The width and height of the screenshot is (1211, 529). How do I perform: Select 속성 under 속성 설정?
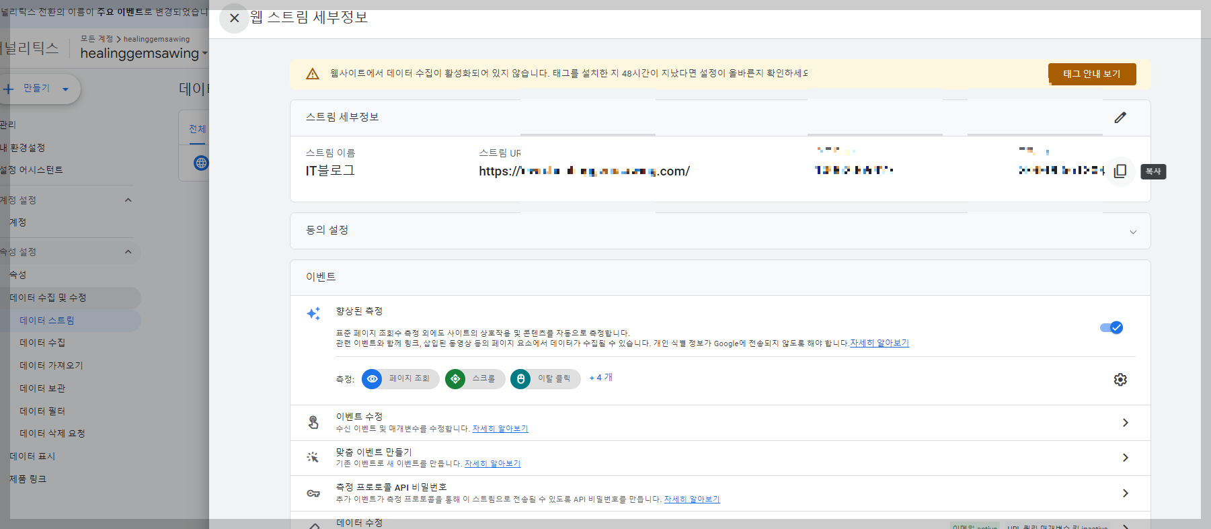(x=17, y=275)
